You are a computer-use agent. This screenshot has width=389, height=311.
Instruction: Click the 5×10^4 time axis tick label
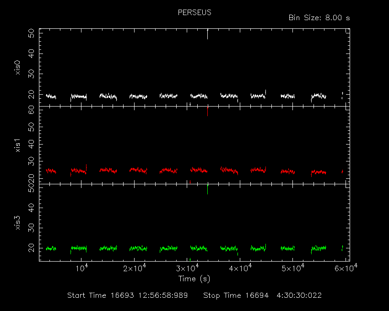point(293,268)
